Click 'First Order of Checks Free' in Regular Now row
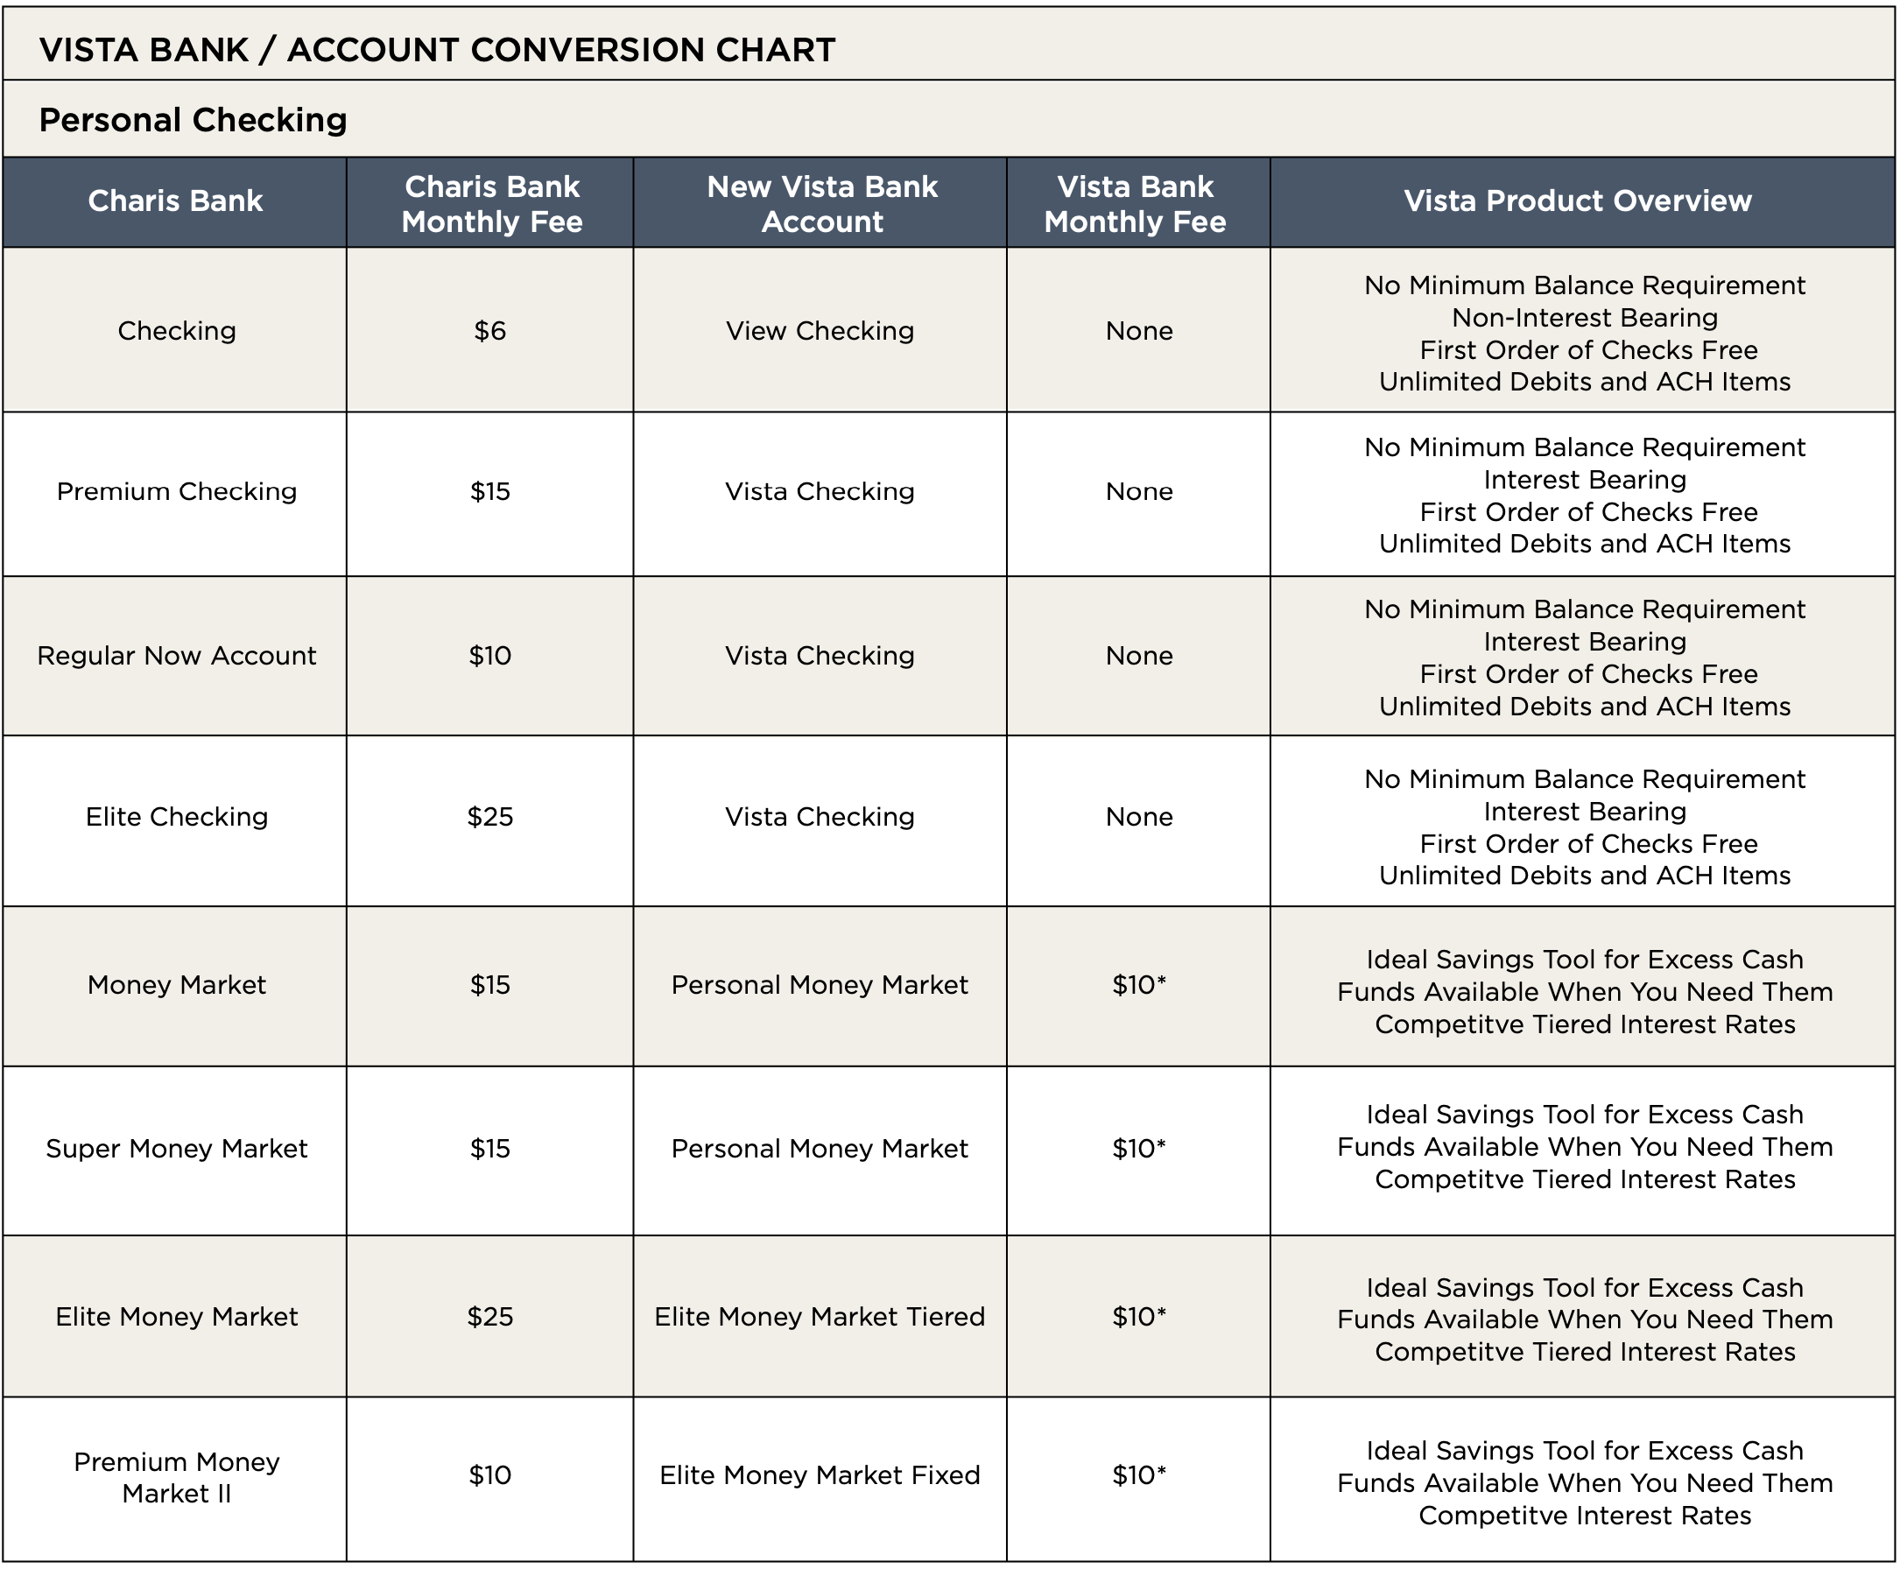 1588,674
